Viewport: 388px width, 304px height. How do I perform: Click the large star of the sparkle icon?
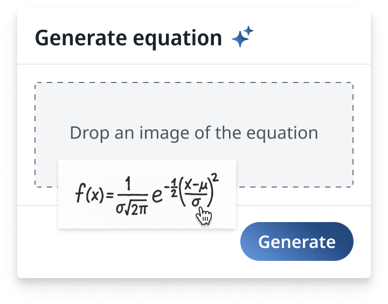tap(239, 40)
